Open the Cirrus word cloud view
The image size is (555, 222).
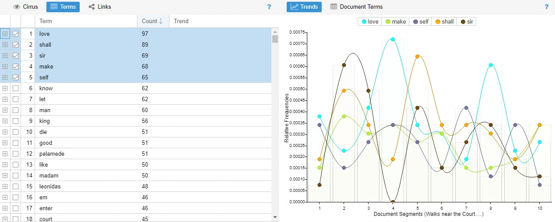(26, 7)
